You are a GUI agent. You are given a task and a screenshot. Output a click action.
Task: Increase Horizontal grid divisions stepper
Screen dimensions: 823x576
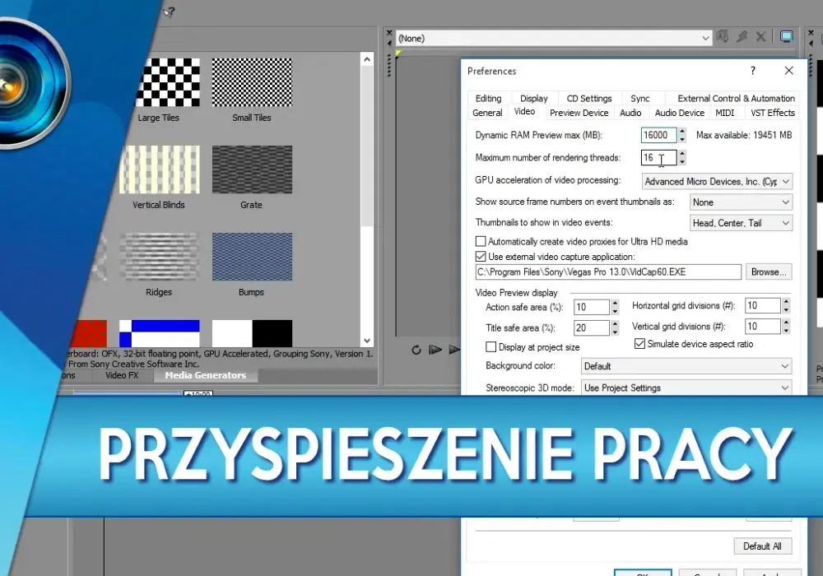point(786,302)
